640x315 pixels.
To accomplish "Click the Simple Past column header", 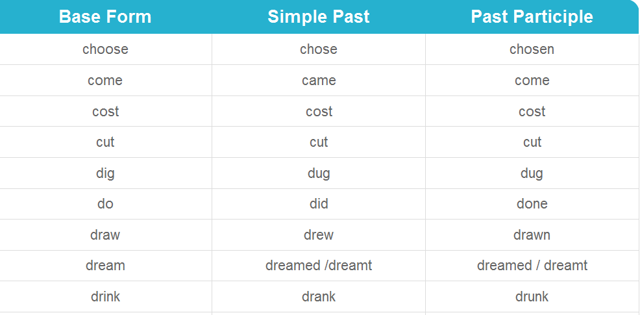I will coord(319,17).
